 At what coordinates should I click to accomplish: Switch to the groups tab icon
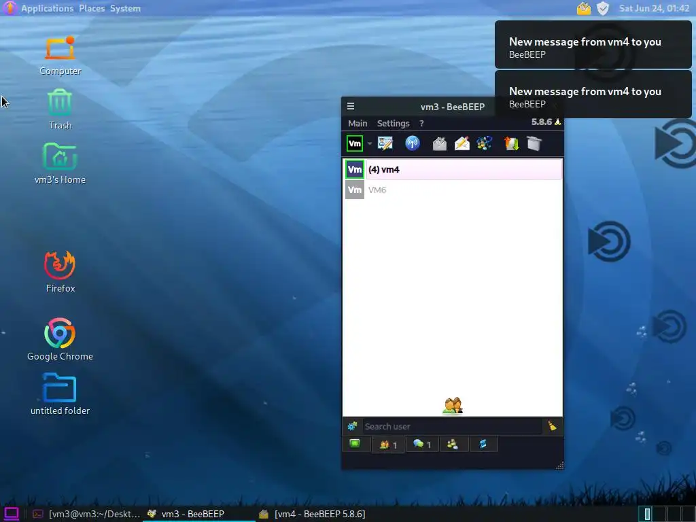click(x=453, y=445)
